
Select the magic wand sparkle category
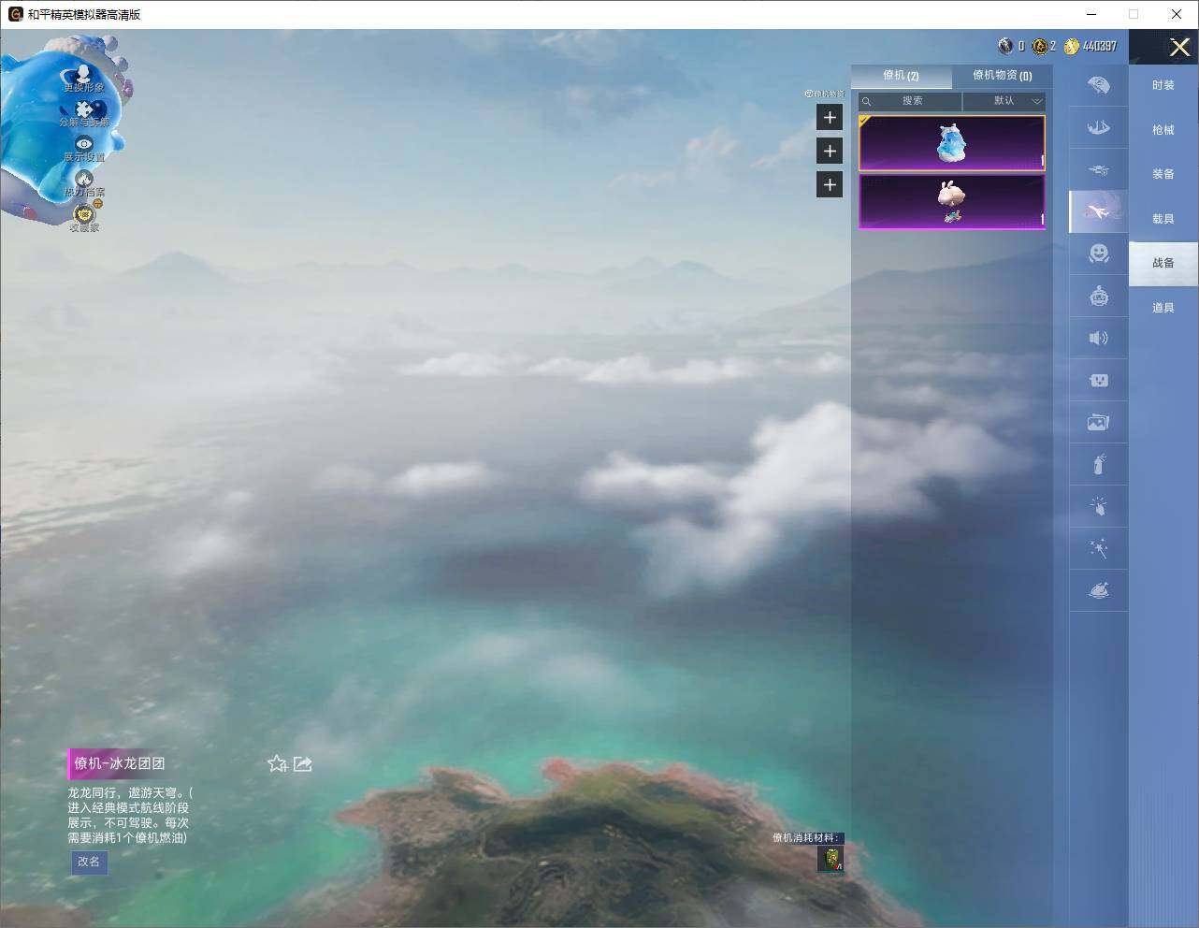click(x=1099, y=548)
